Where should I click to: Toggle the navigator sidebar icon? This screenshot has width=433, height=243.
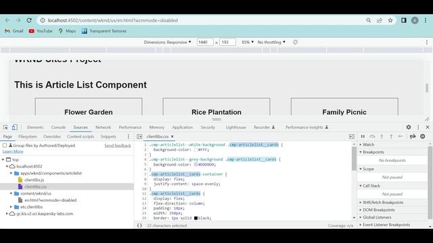(x=139, y=136)
